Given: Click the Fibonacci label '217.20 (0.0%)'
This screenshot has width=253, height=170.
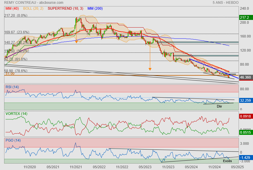Looking at the screenshot, I should (16, 16).
